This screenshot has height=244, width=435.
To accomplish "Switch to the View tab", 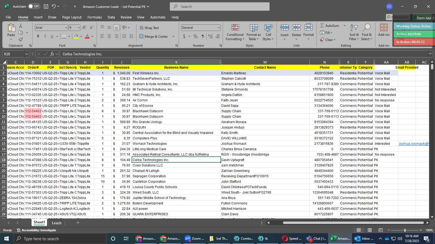I will tap(141, 17).
